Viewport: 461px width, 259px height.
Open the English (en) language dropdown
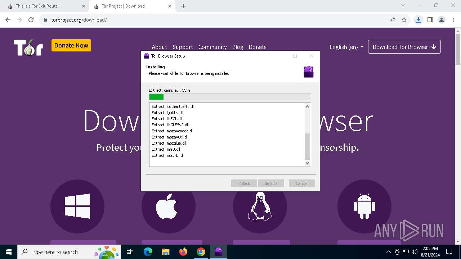click(x=346, y=47)
